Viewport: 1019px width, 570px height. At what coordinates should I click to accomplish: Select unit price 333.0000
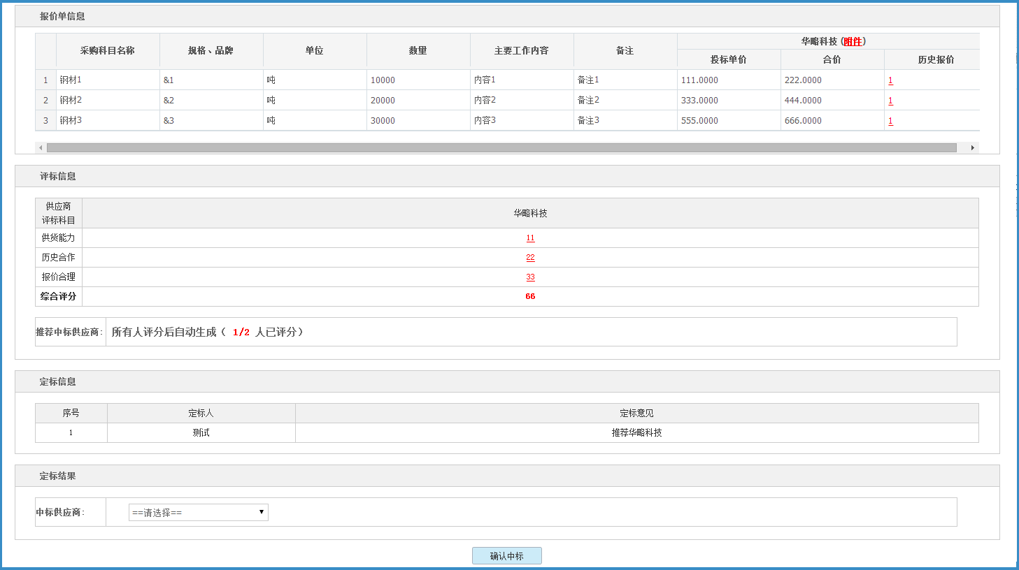point(729,100)
